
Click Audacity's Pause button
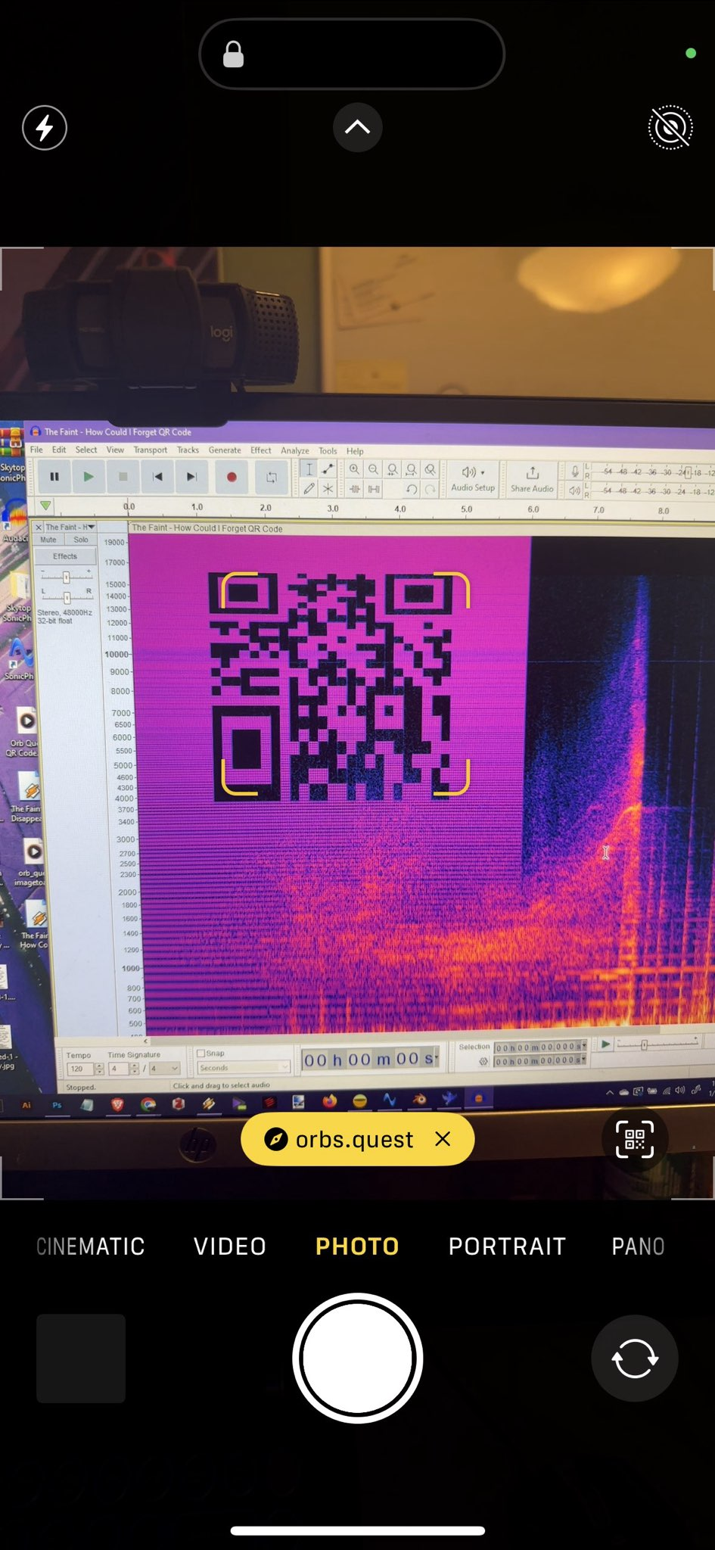(54, 477)
